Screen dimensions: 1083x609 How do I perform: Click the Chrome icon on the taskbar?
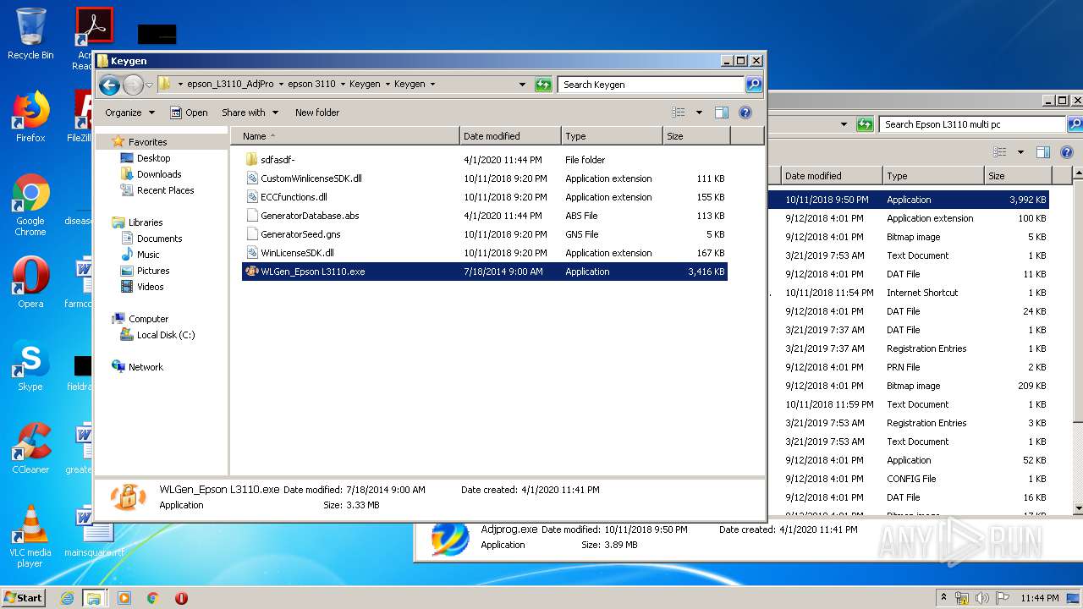[152, 598]
